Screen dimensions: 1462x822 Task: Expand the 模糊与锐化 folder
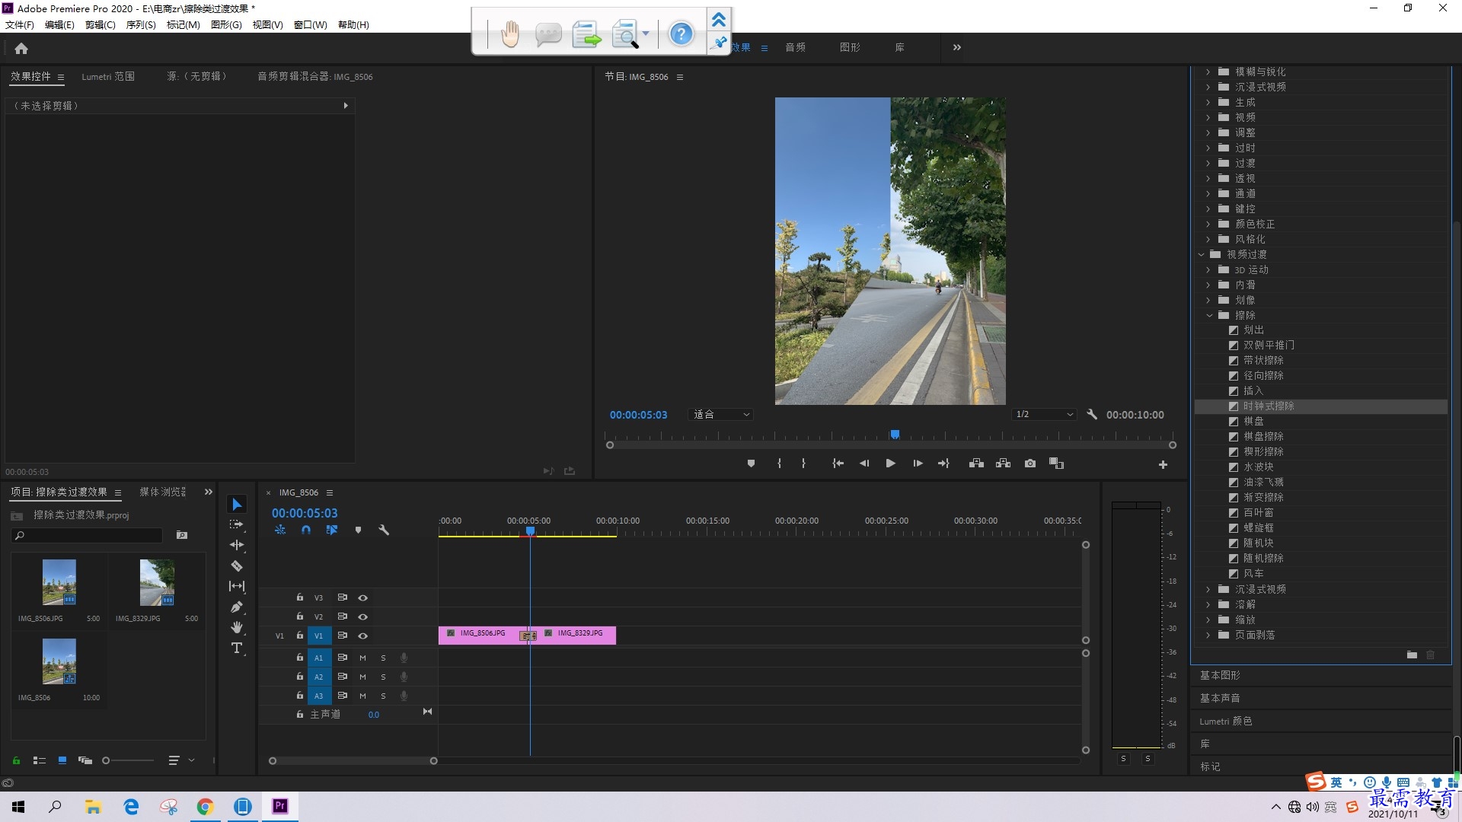[1208, 72]
